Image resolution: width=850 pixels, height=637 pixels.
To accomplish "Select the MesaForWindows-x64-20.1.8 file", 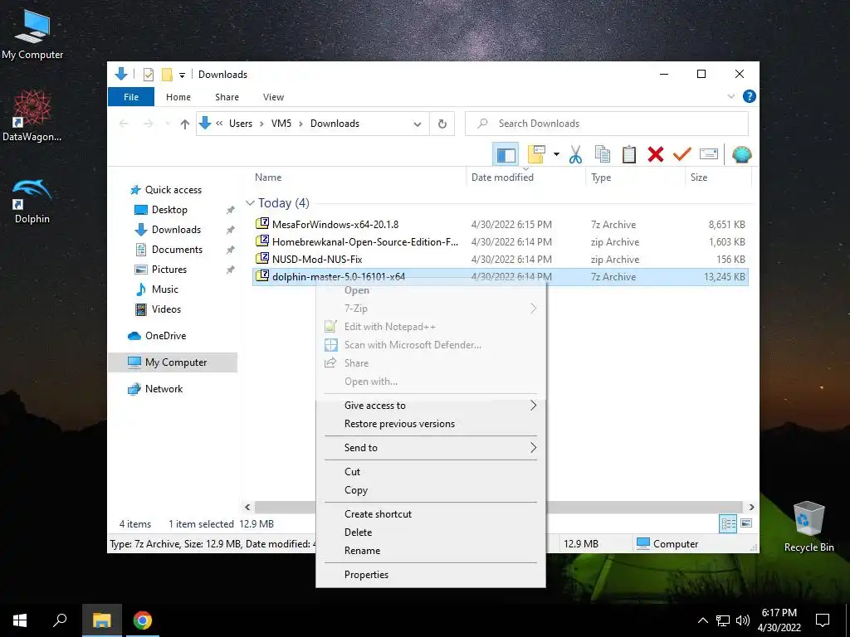I will click(335, 224).
